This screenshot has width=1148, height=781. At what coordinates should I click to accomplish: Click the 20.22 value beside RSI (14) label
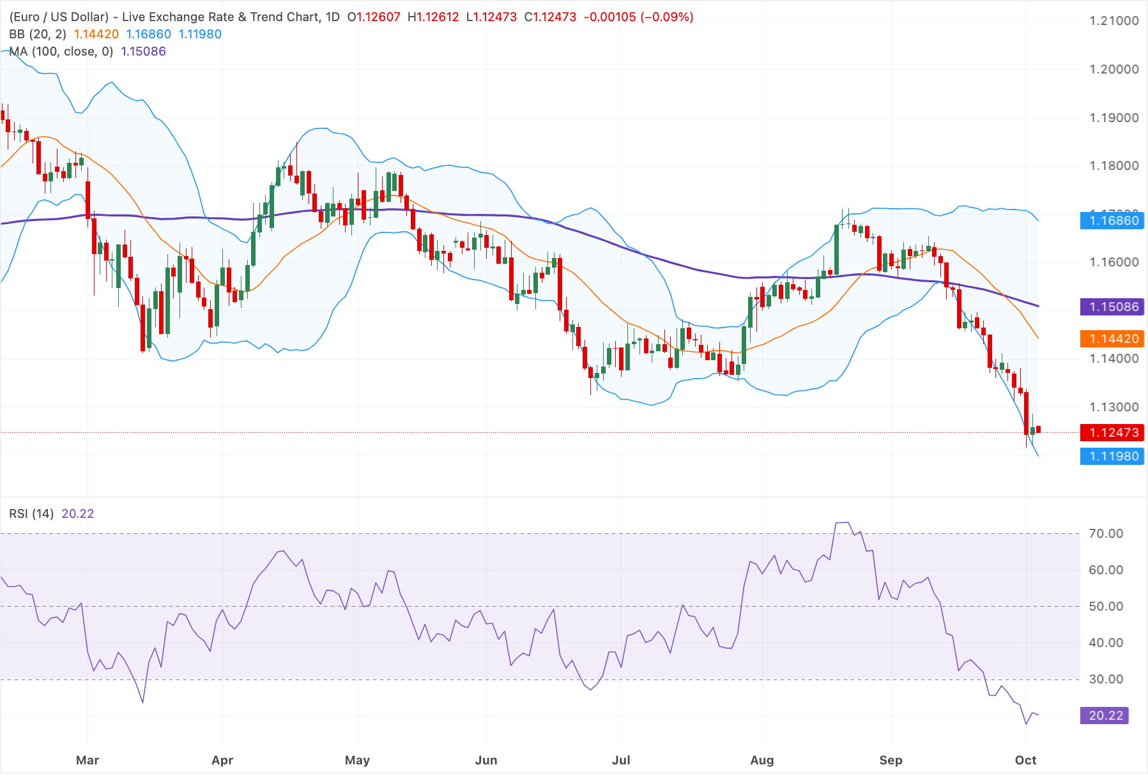(78, 514)
